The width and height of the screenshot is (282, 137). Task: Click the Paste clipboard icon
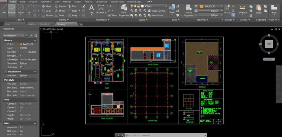click(259, 10)
